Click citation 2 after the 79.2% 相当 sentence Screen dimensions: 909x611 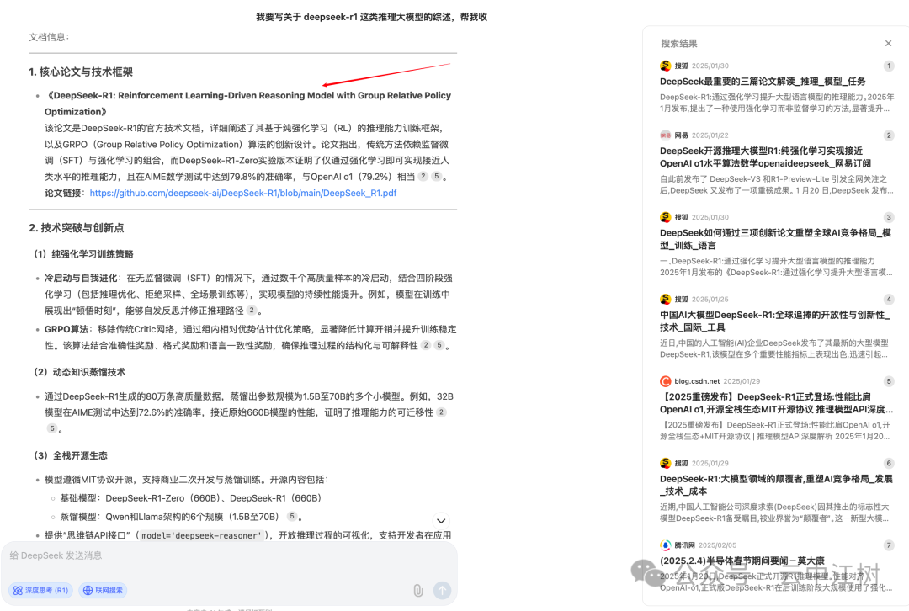pyautogui.click(x=423, y=176)
